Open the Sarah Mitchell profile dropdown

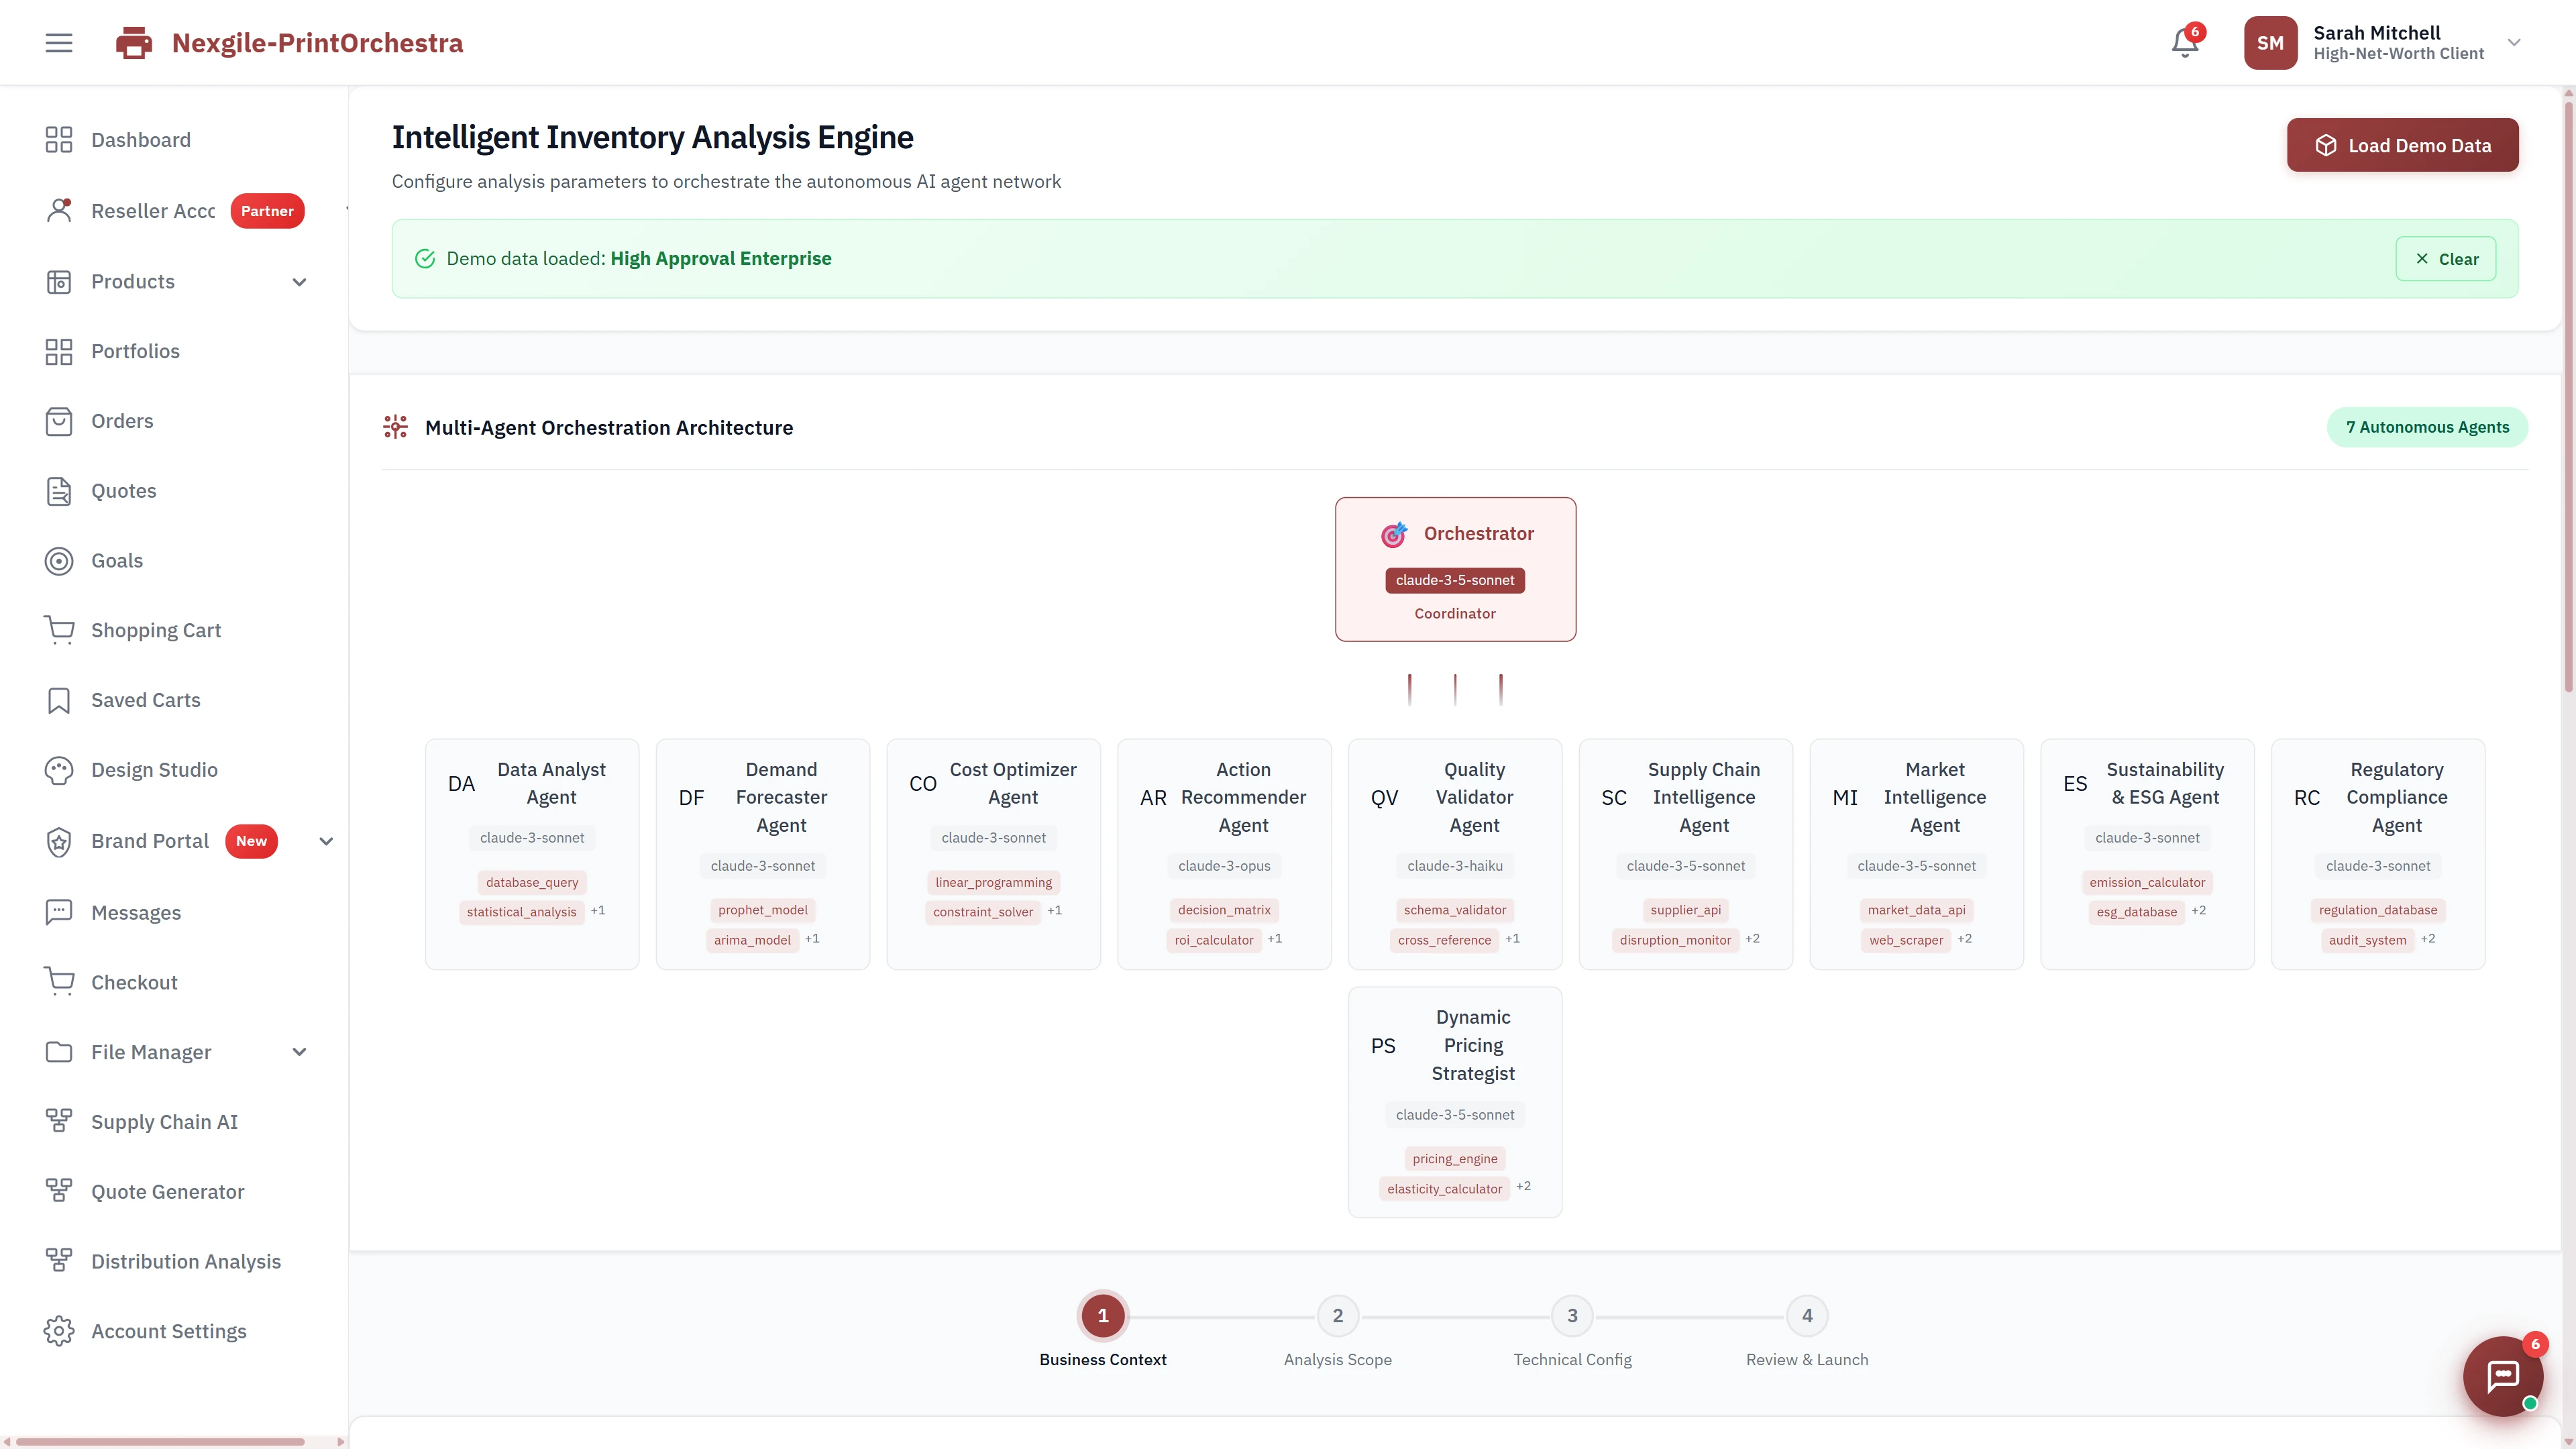coord(2513,42)
